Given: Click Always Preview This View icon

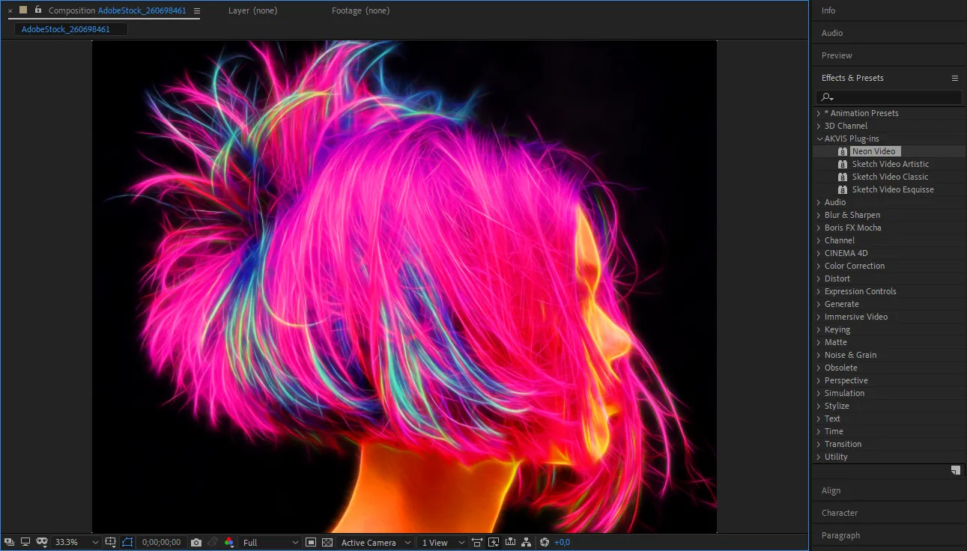Looking at the screenshot, I should tap(9, 542).
